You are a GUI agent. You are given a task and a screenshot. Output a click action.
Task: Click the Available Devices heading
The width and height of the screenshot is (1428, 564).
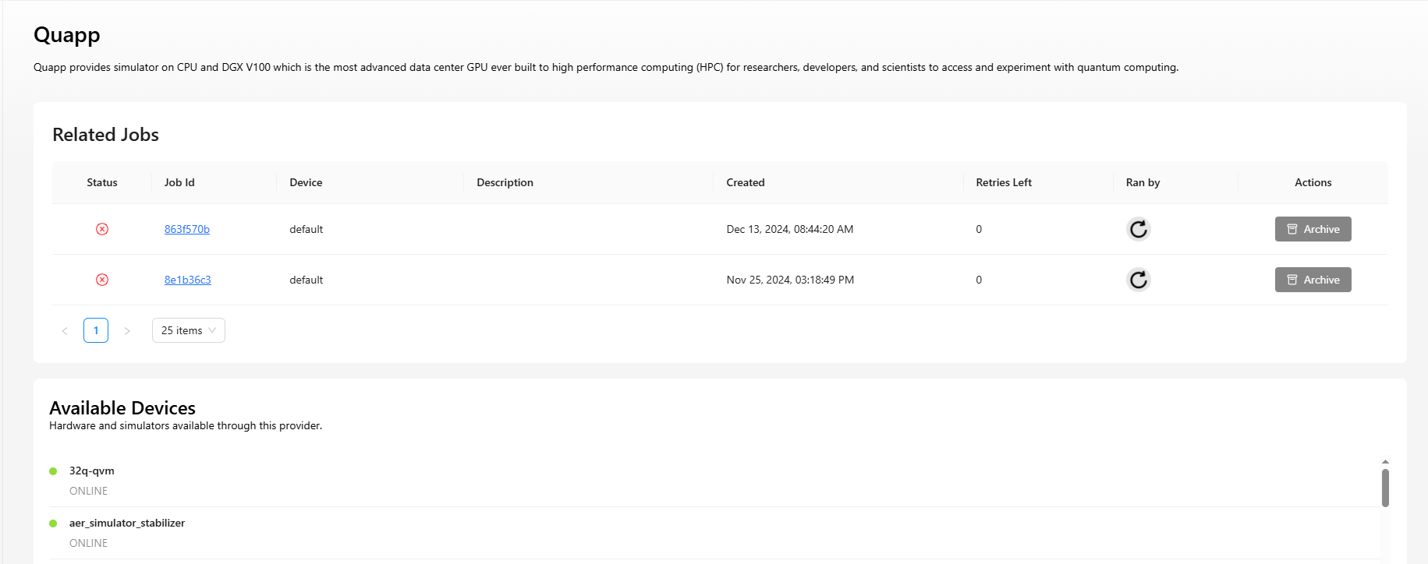point(122,408)
